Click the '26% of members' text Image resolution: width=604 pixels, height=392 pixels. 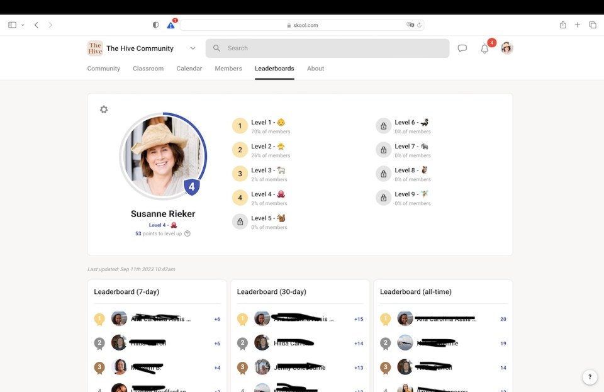271,155
